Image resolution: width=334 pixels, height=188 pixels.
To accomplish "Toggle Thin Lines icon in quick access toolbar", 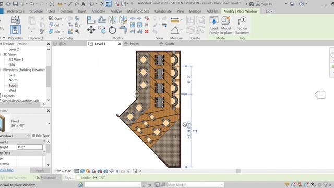I will coord(108,4).
